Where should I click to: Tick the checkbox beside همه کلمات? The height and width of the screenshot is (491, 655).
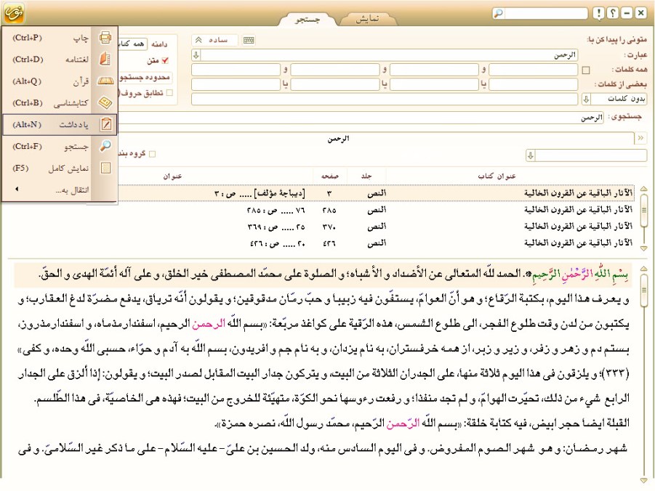tap(586, 70)
